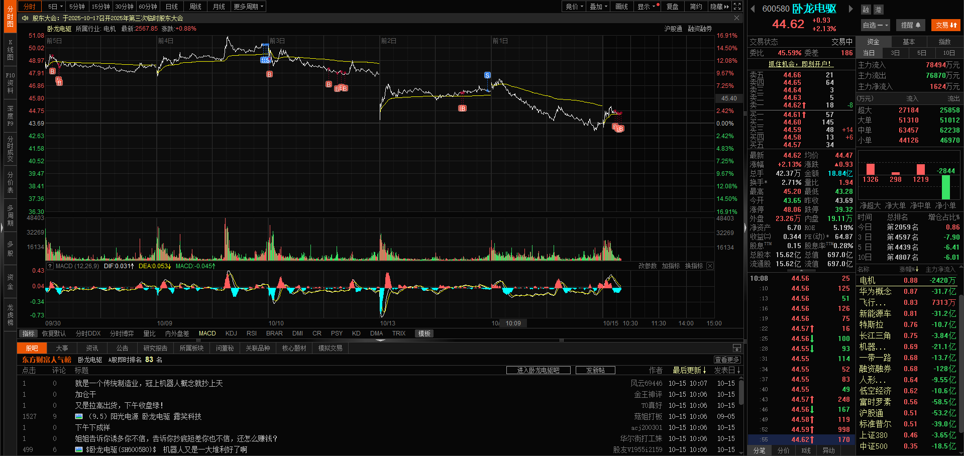Viewport: 964px width, 456px height.
Task: Switch bottom-right list to 分价 view
Action: pos(784,450)
